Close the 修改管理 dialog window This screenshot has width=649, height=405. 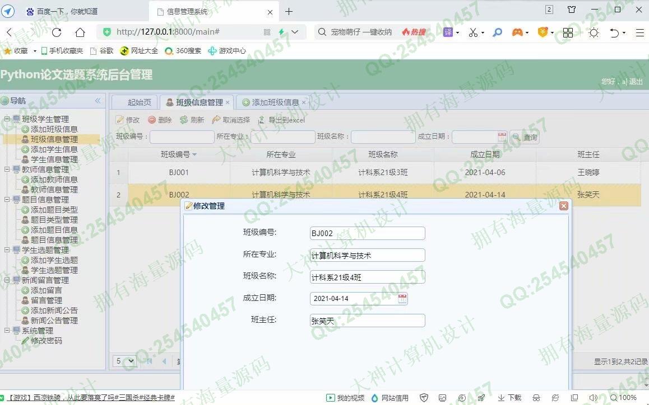(x=564, y=206)
